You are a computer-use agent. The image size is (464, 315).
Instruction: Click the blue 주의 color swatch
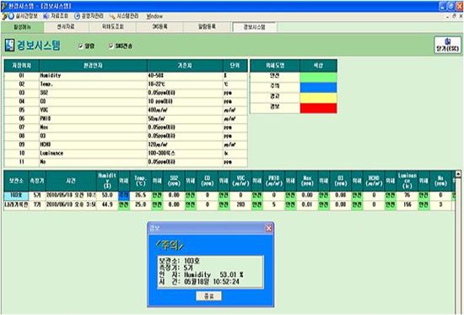point(318,88)
